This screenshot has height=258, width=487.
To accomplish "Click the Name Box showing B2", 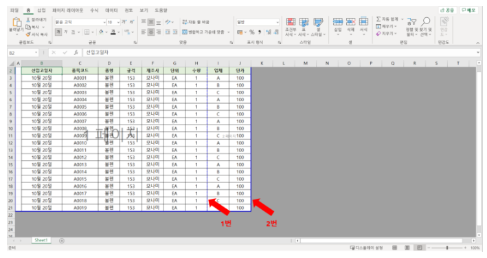I will (23, 52).
